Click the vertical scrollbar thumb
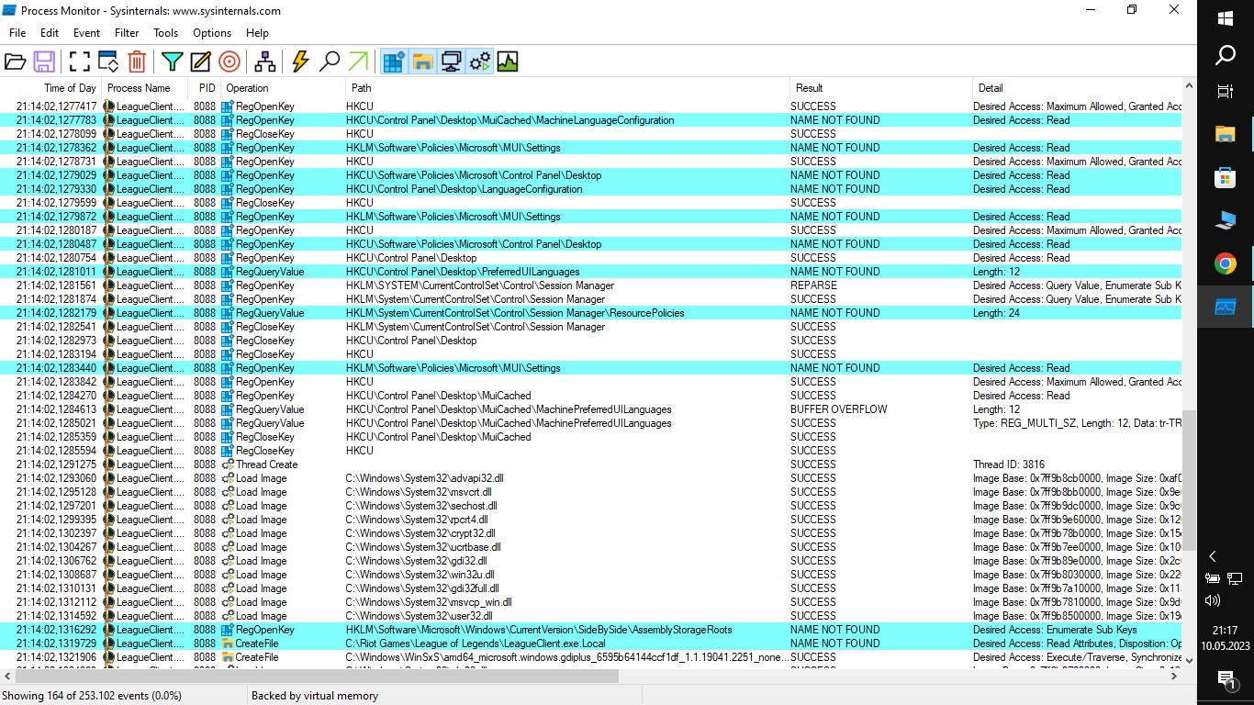This screenshot has width=1254, height=705. pyautogui.click(x=1191, y=480)
